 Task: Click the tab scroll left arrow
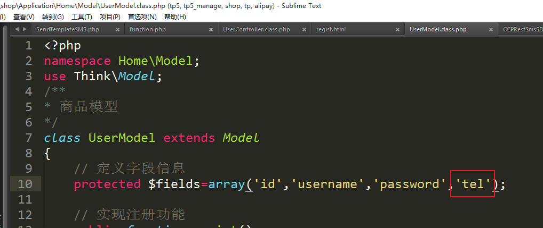[x=17, y=29]
